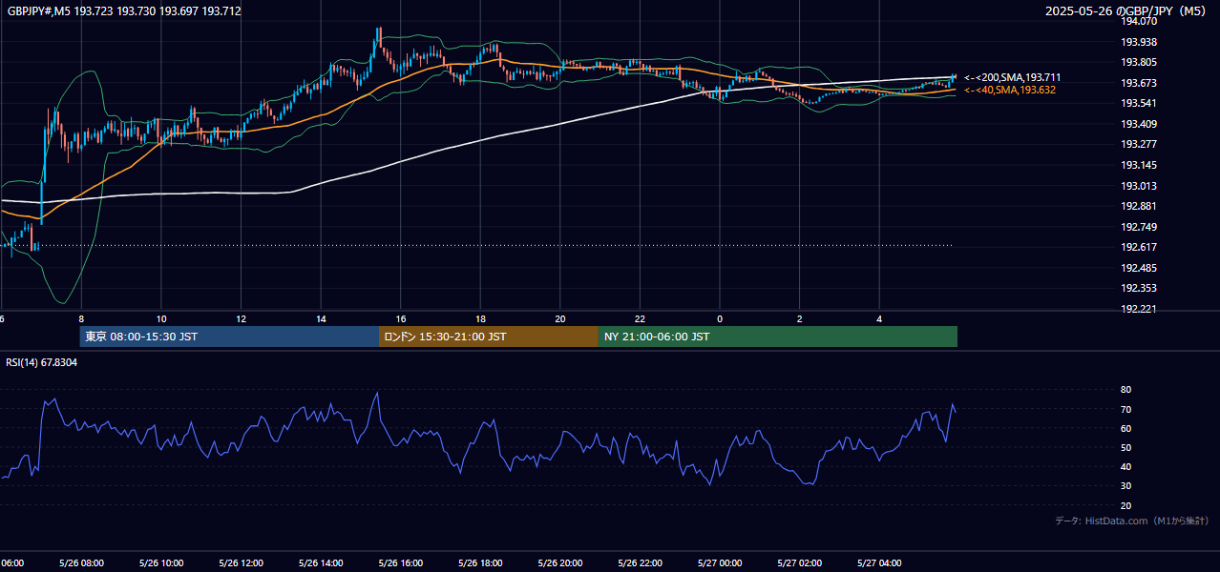Click price level 192.617 on the axis
1220x572 pixels.
tap(1138, 247)
